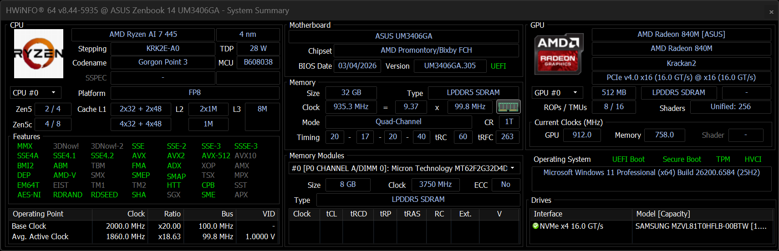Click the AMD Promontory/Bixby FCH chipset

pos(426,50)
